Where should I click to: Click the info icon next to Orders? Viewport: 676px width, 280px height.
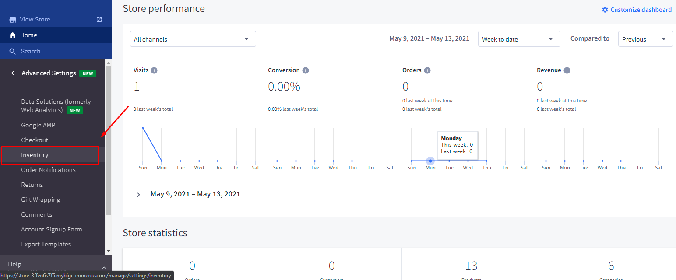click(427, 70)
